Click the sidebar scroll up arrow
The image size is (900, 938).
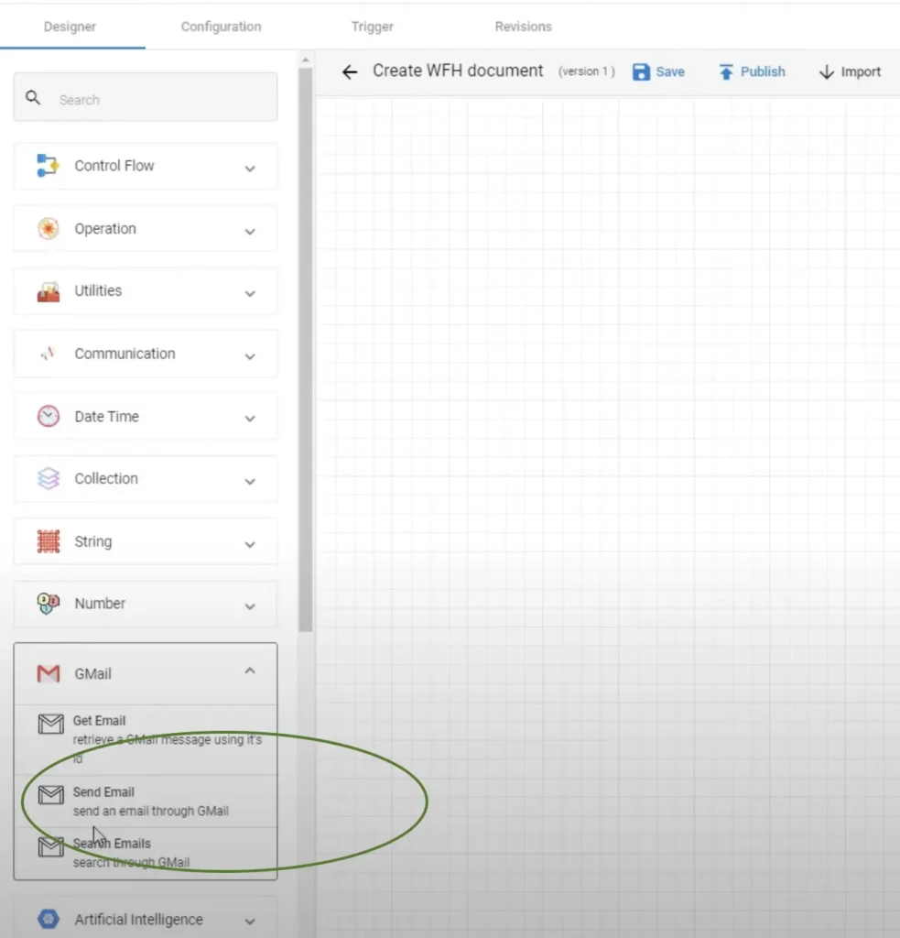306,60
